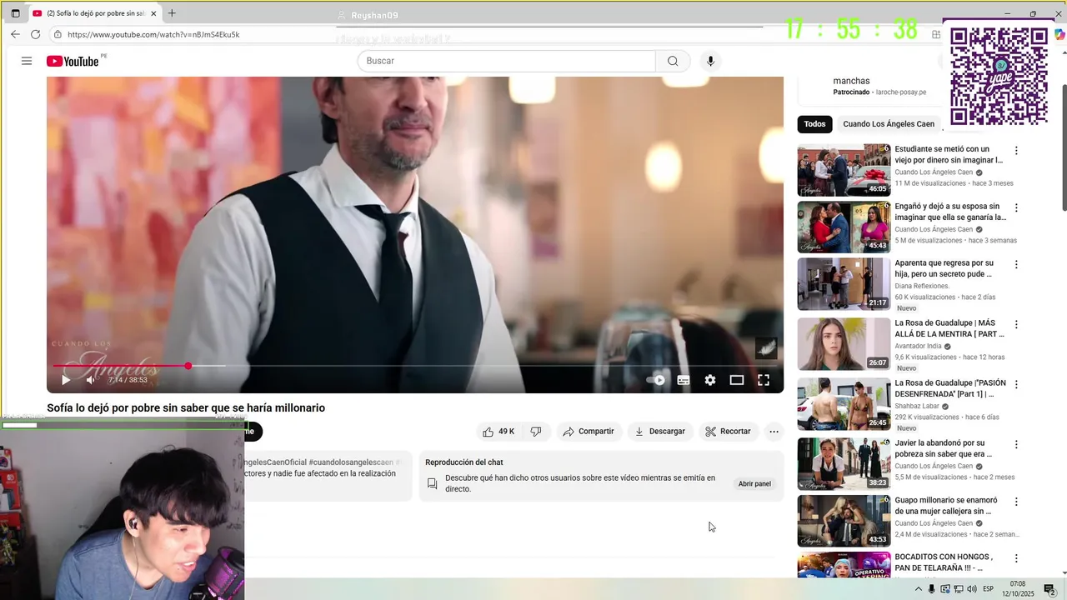Open options for Engañó y dejó a su esposa
This screenshot has width=1067, height=600.
tap(1016, 207)
